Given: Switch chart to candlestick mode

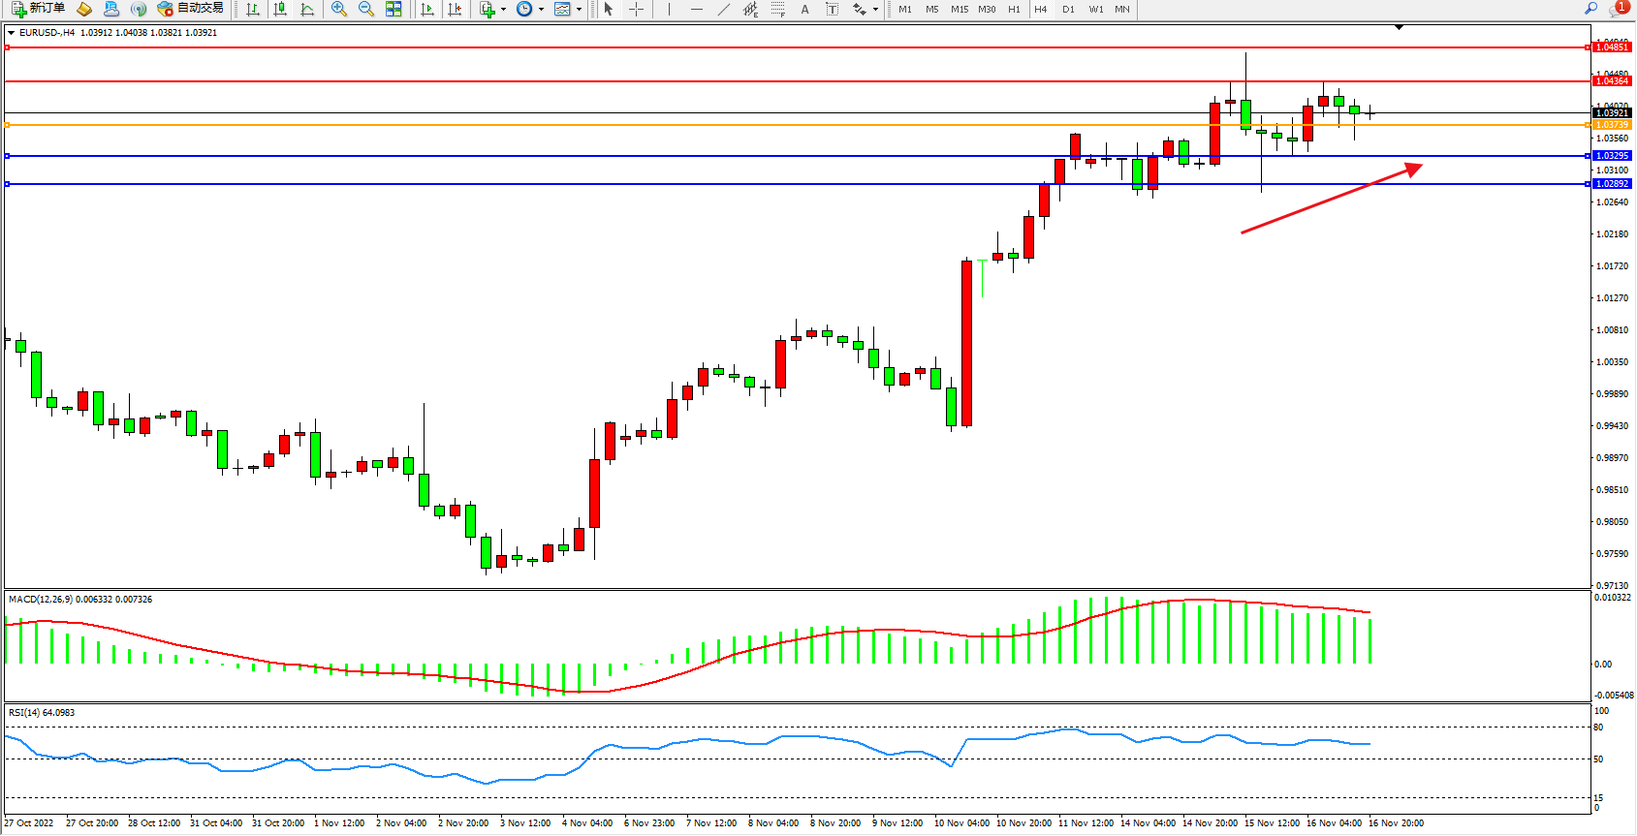Looking at the screenshot, I should pyautogui.click(x=280, y=9).
